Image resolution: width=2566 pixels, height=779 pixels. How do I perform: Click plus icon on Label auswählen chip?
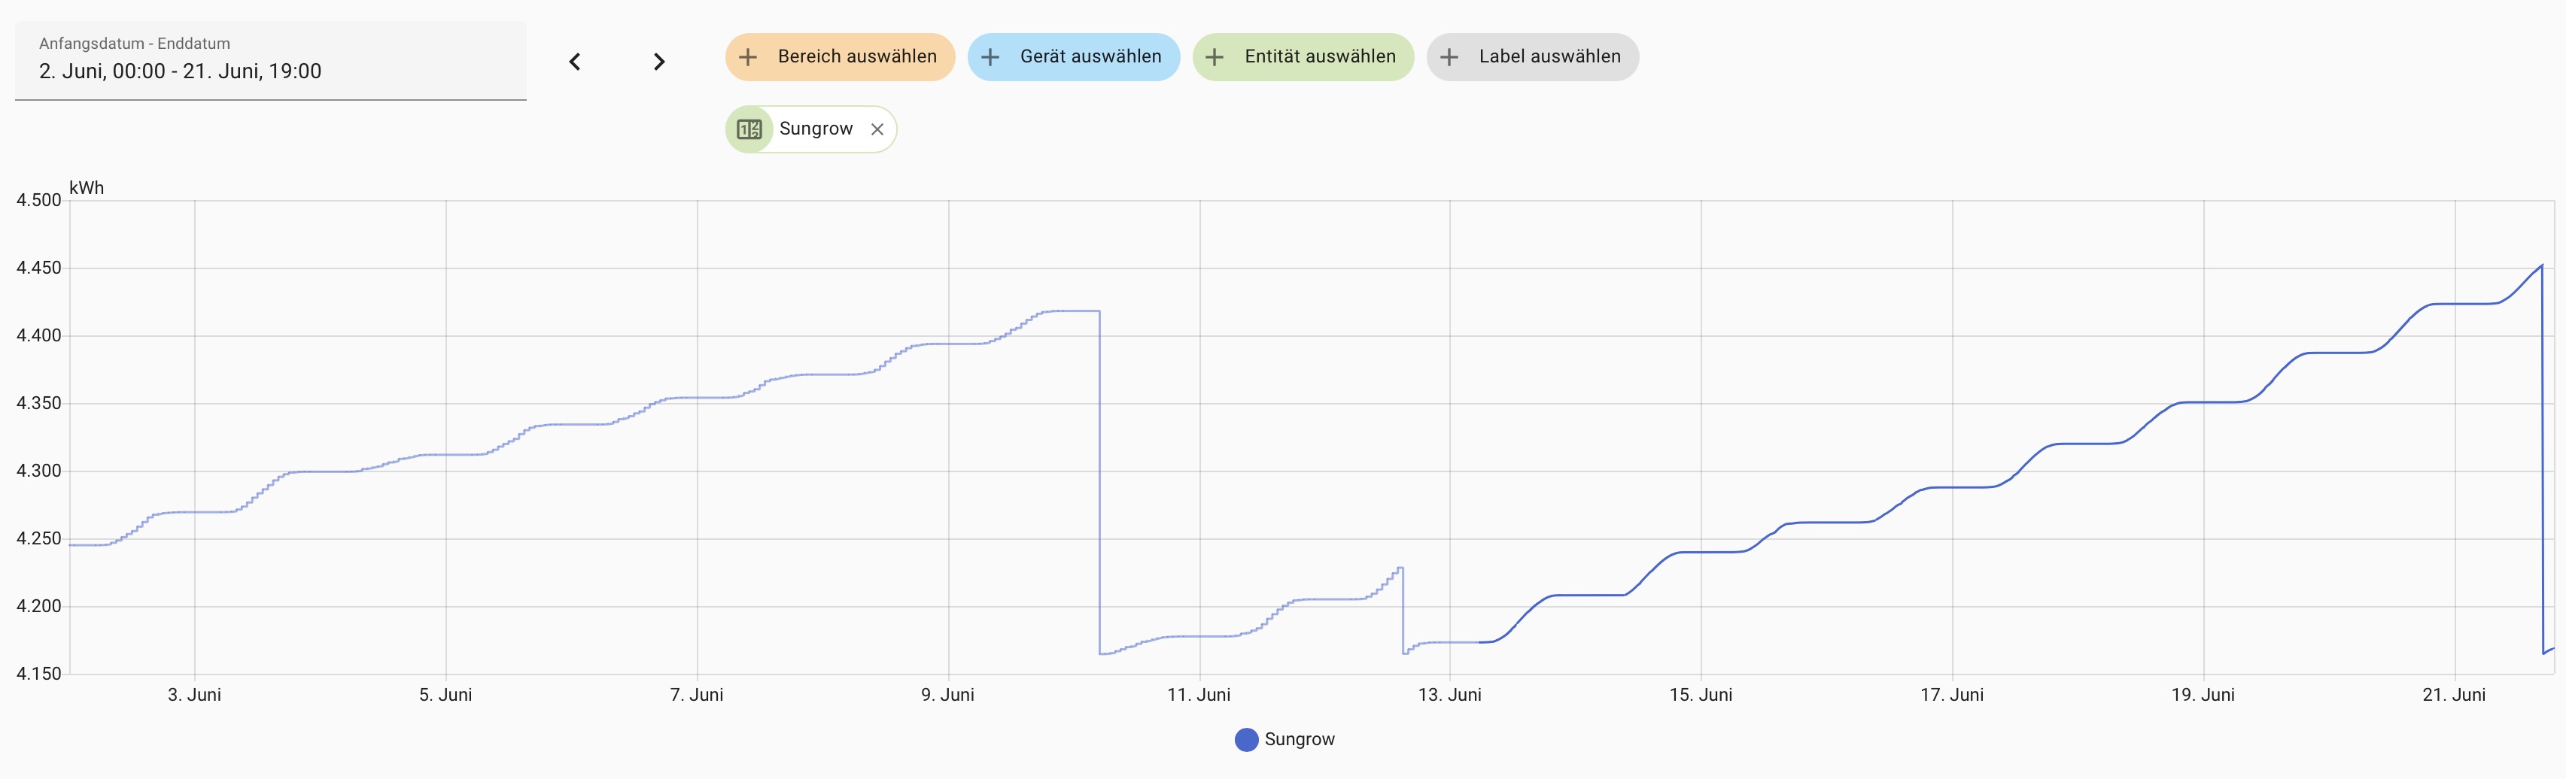[1449, 56]
